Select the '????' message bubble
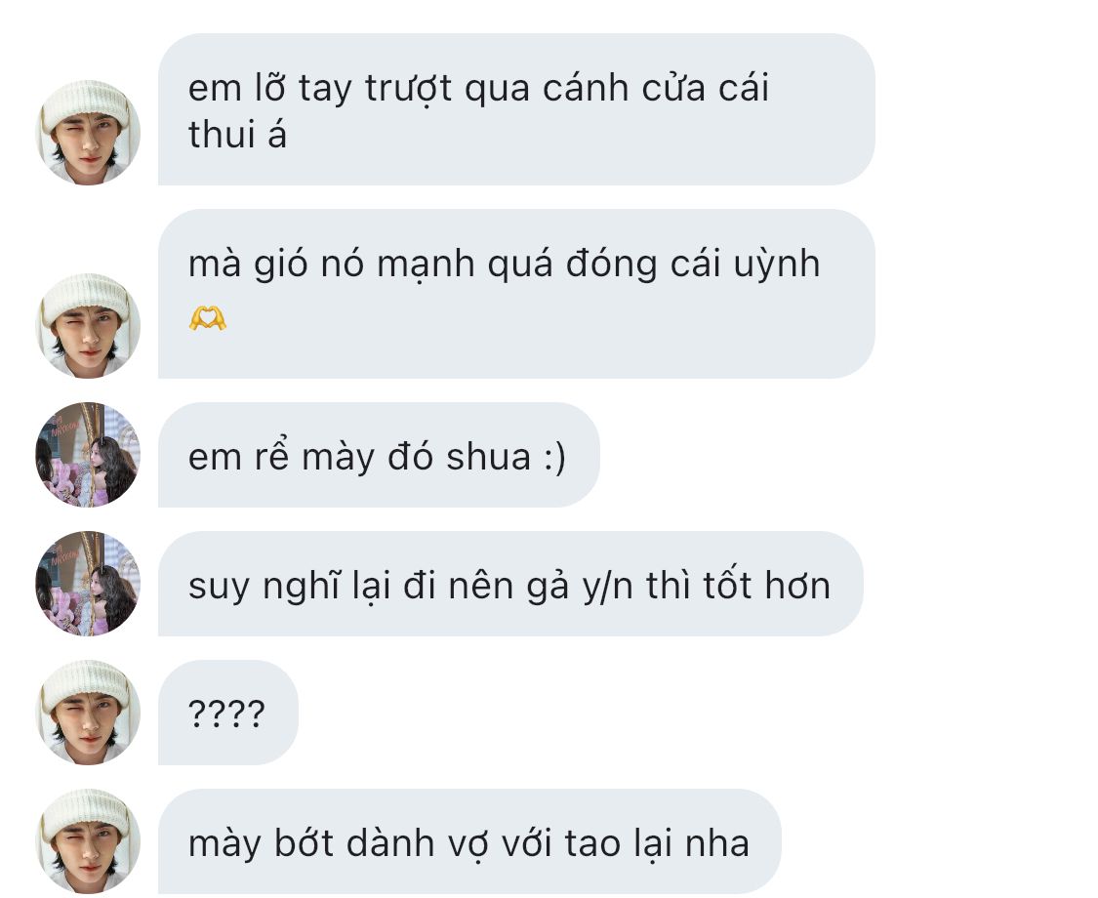 tap(228, 713)
